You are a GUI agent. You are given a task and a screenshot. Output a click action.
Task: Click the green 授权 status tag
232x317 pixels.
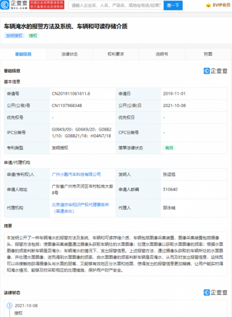(x=33, y=36)
